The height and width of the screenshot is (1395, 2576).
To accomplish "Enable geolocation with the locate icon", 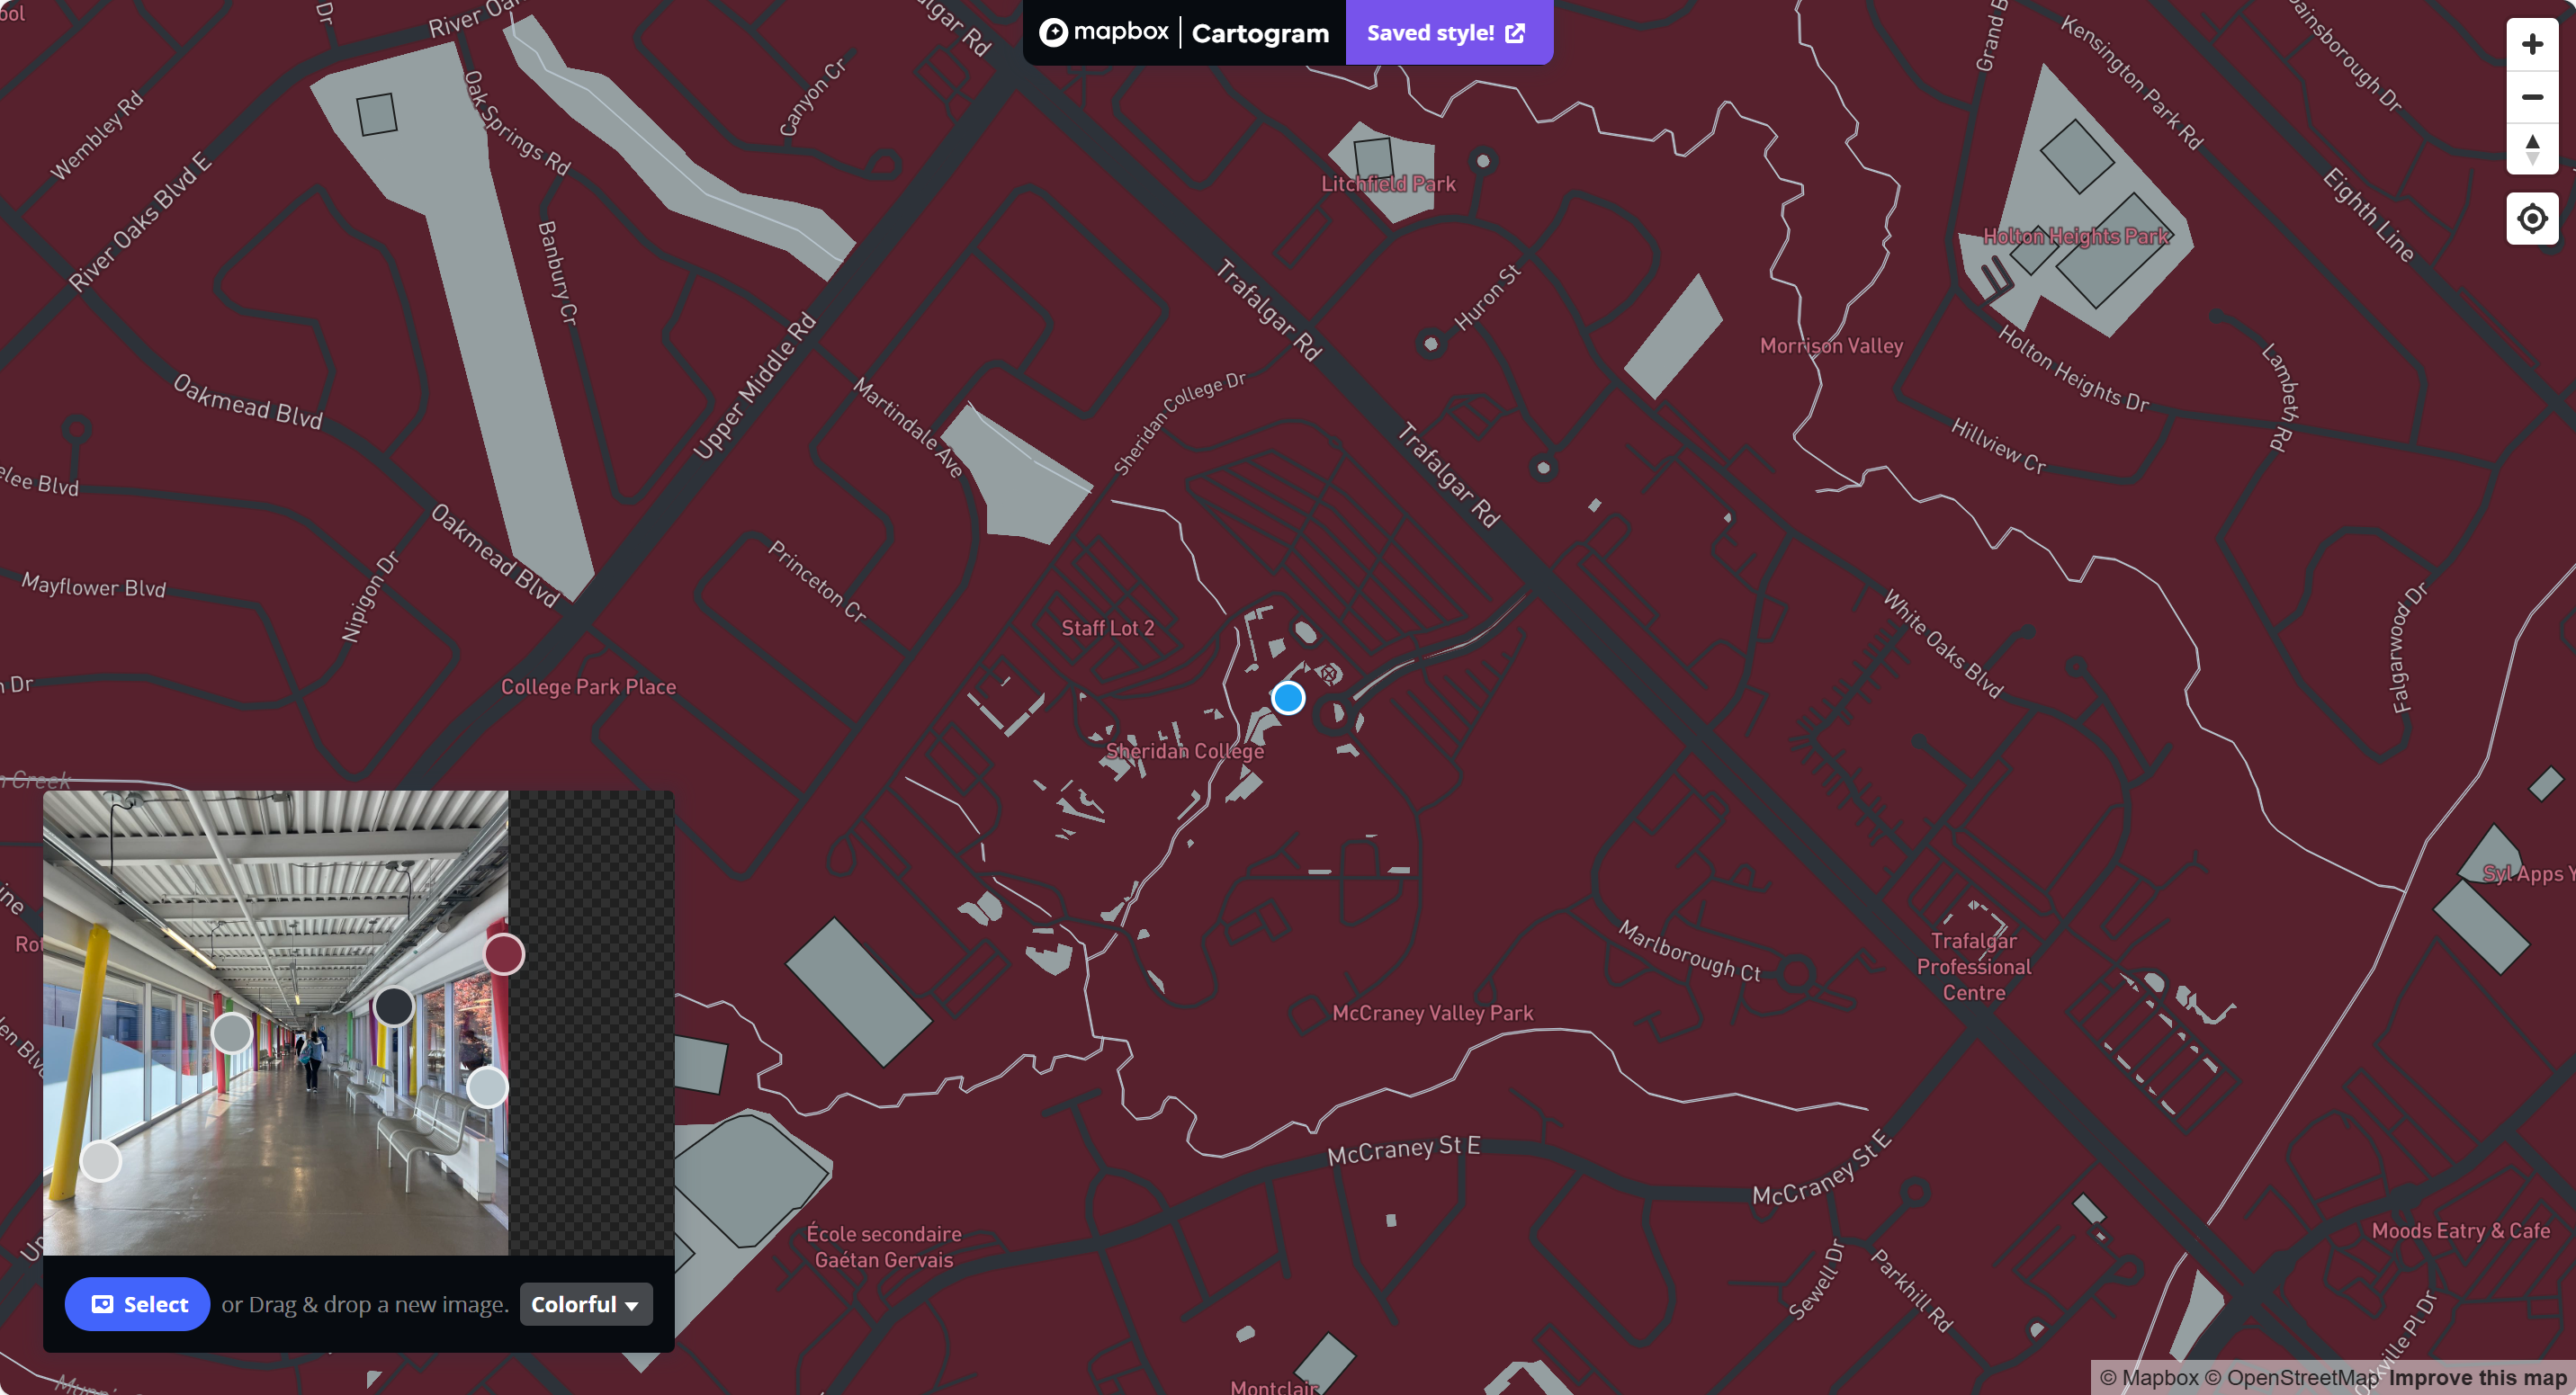I will [2532, 218].
